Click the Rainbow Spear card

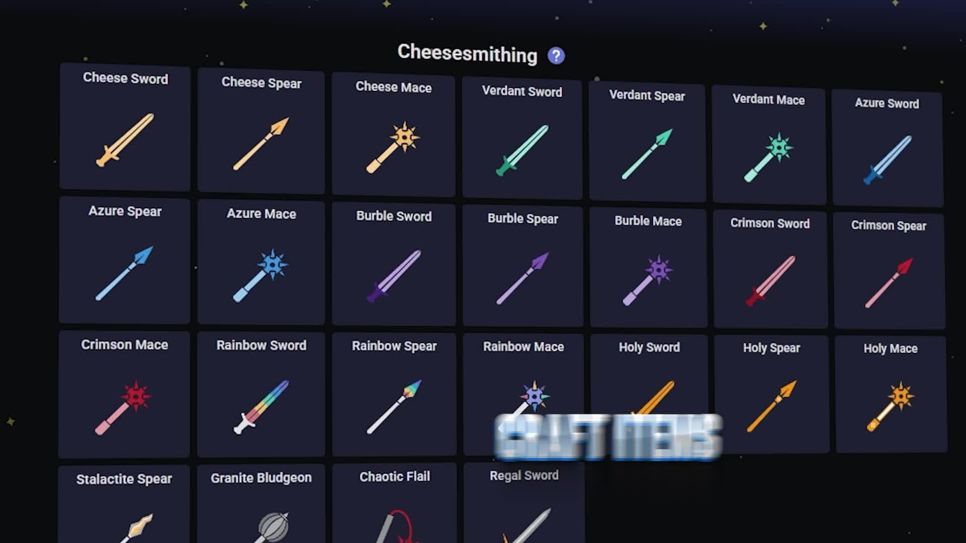(394, 395)
